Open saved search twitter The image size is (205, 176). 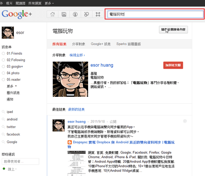pyautogui.click(x=11, y=127)
